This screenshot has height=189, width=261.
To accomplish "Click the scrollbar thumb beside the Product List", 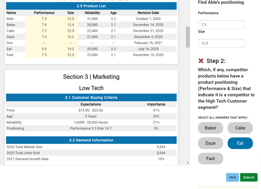I will [188, 37].
